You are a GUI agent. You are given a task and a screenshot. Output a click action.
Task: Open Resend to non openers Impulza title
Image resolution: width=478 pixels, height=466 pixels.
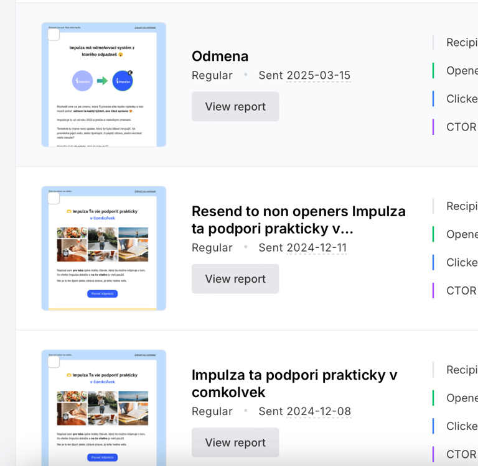[299, 220]
